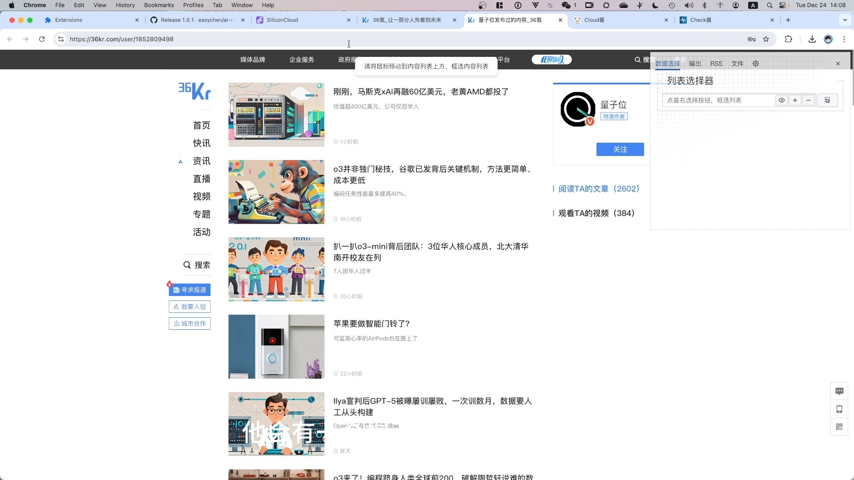Click the Apple menu icon

coord(12,5)
